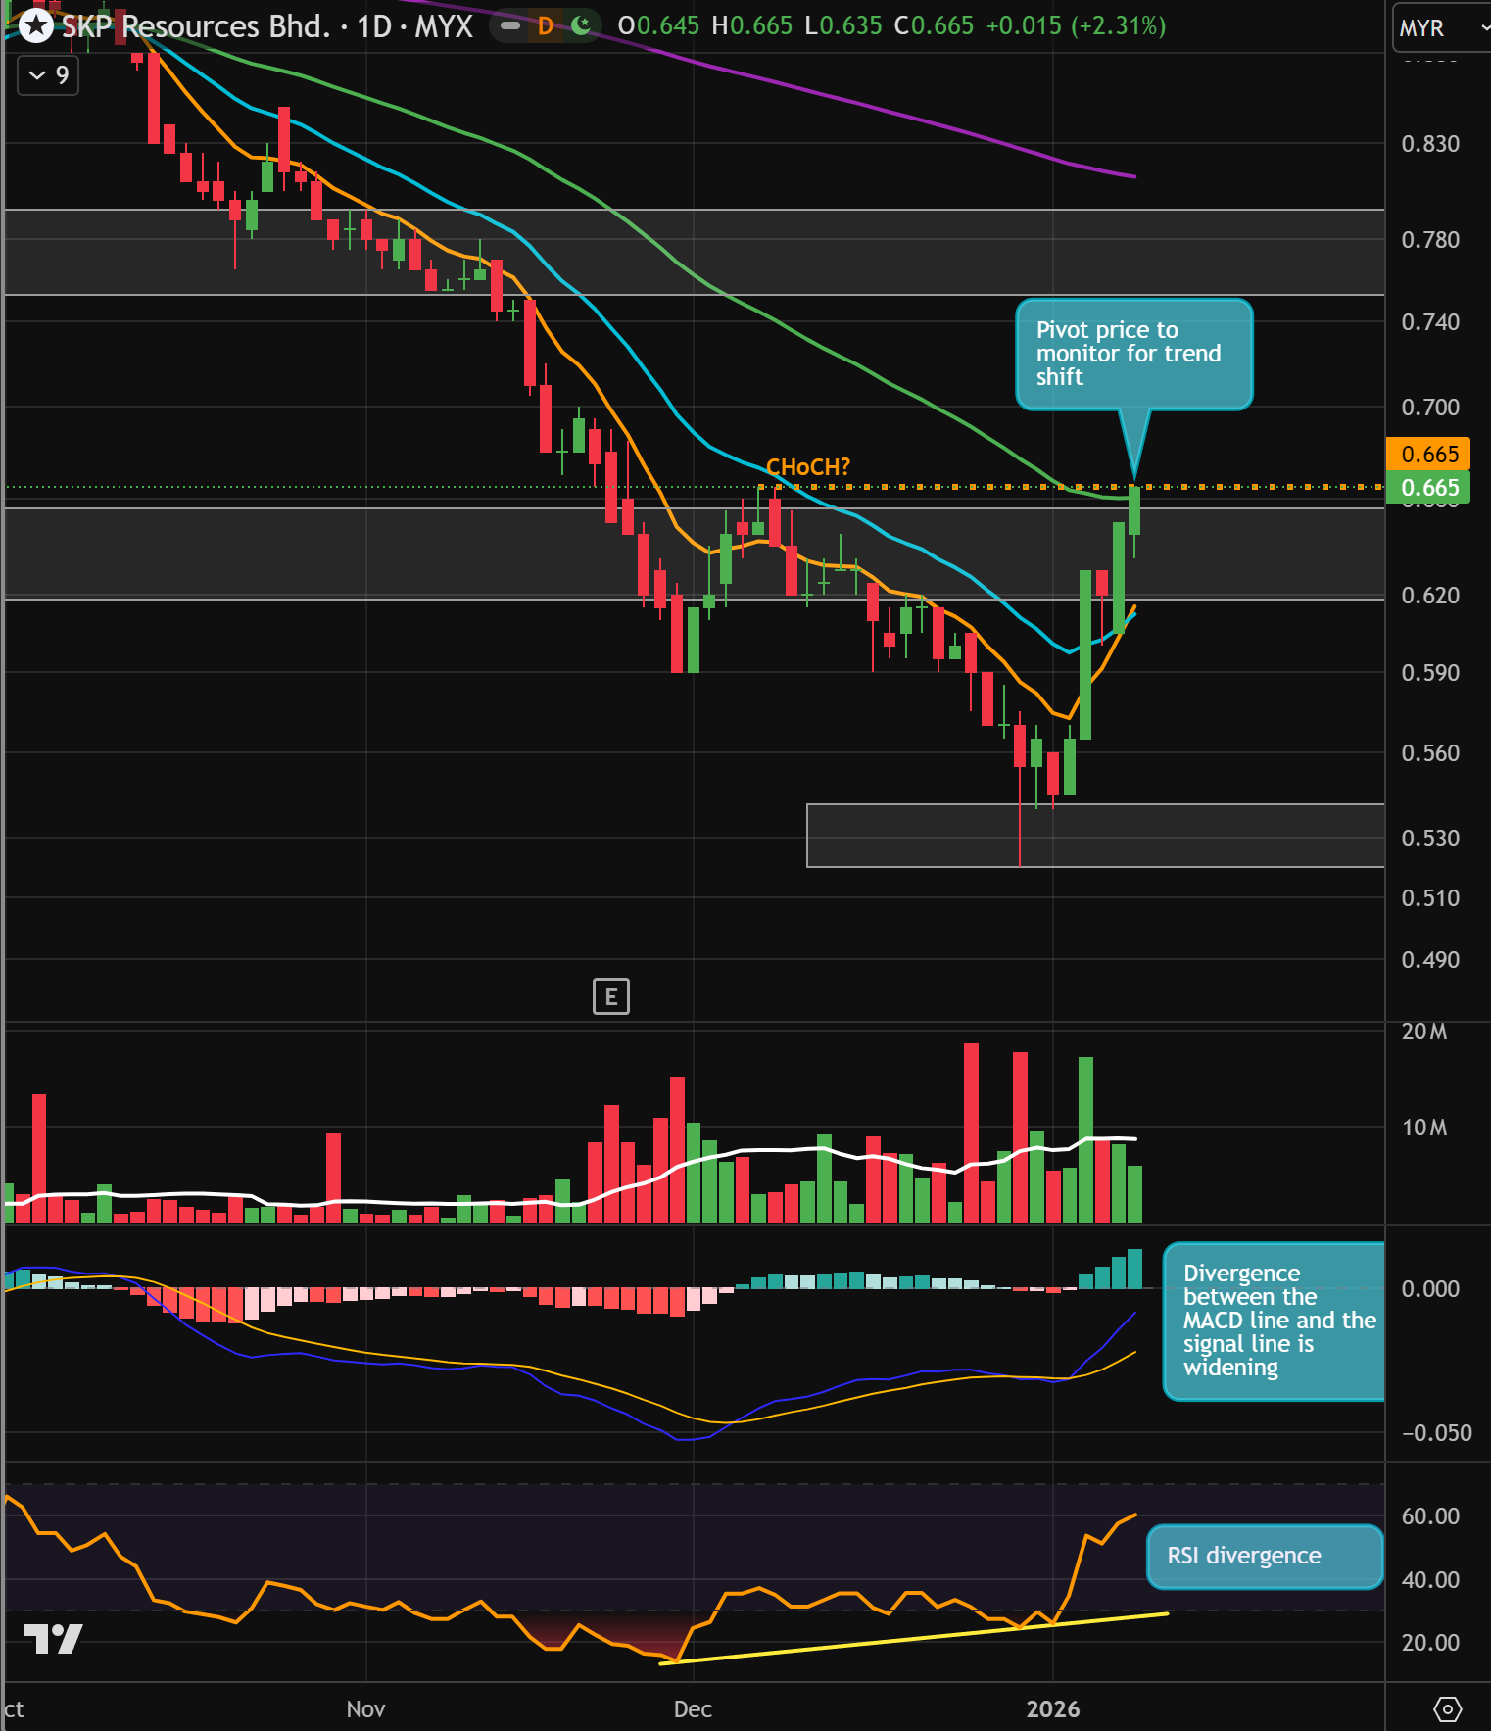Click the Dec label on time axis
1491x1731 pixels.
pos(693,1709)
